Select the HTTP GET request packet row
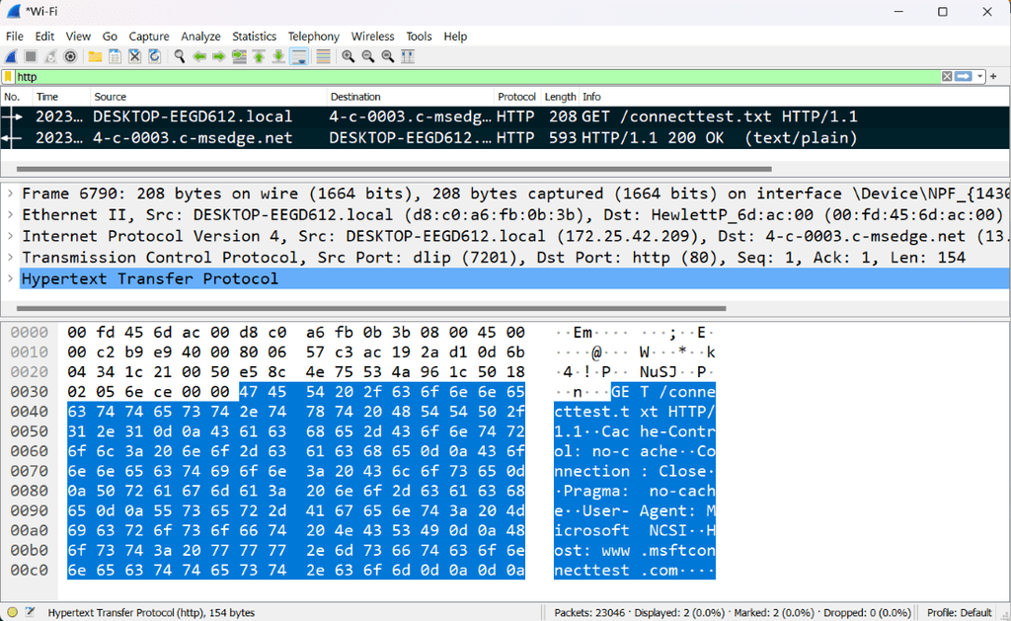1011x621 pixels. (395, 116)
